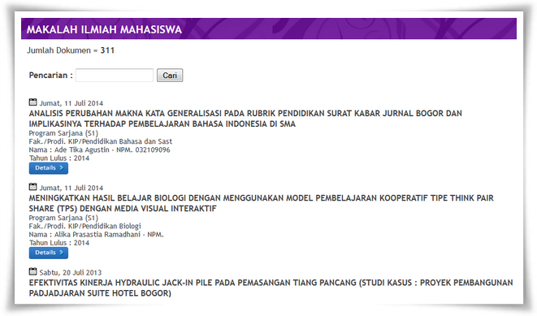Click Fak./Prodi. KIP/Pendidikan Biologi text
This screenshot has height=316, width=537.
click(x=85, y=226)
